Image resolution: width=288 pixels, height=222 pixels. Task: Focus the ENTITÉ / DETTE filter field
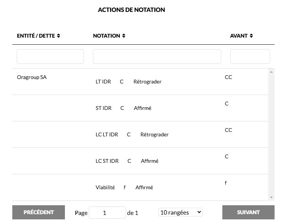(x=50, y=56)
